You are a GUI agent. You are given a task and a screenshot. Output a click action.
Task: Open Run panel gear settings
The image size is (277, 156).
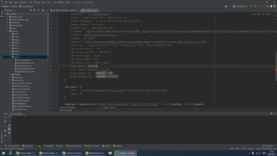[271, 114]
